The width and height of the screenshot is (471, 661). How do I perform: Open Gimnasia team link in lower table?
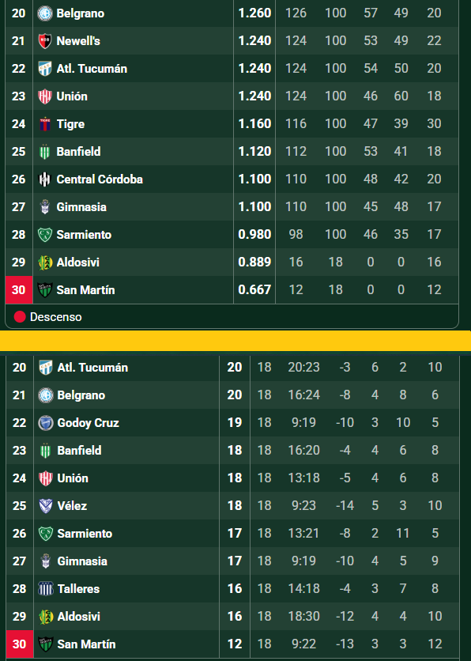[x=82, y=561]
